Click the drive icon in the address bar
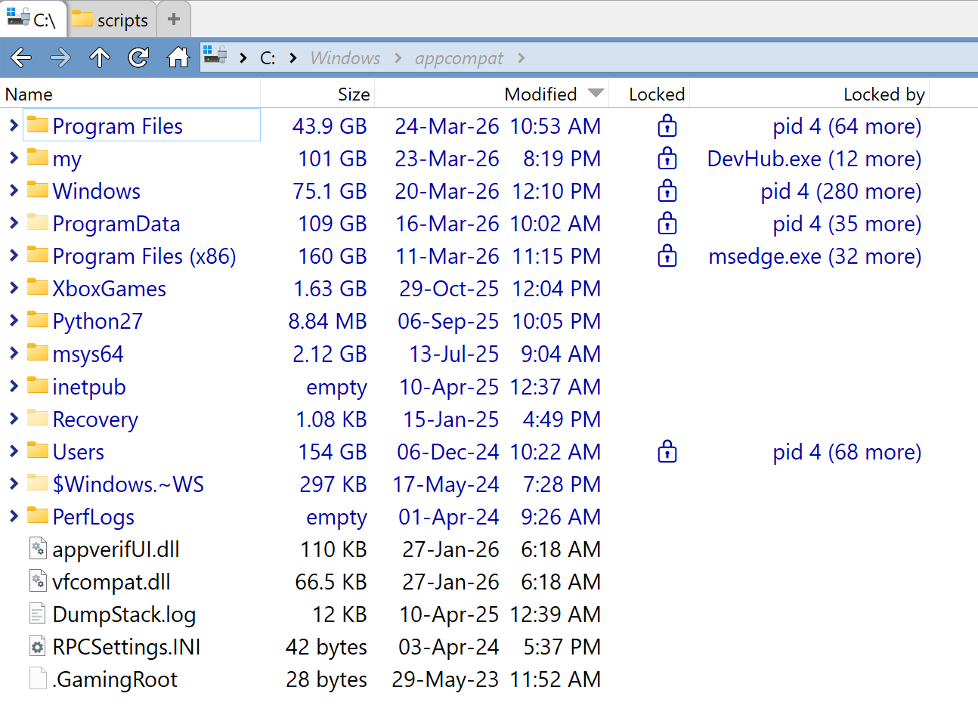The width and height of the screenshot is (978, 718). [215, 55]
